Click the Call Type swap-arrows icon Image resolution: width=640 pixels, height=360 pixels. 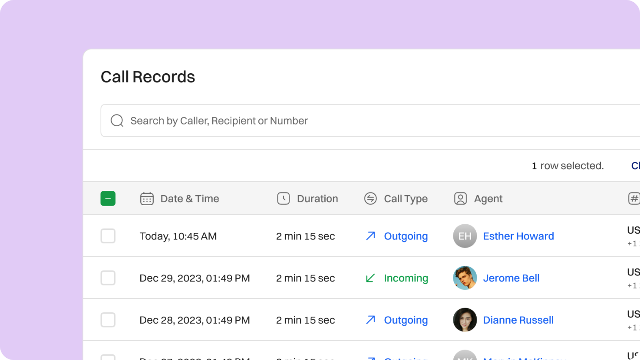click(x=370, y=199)
